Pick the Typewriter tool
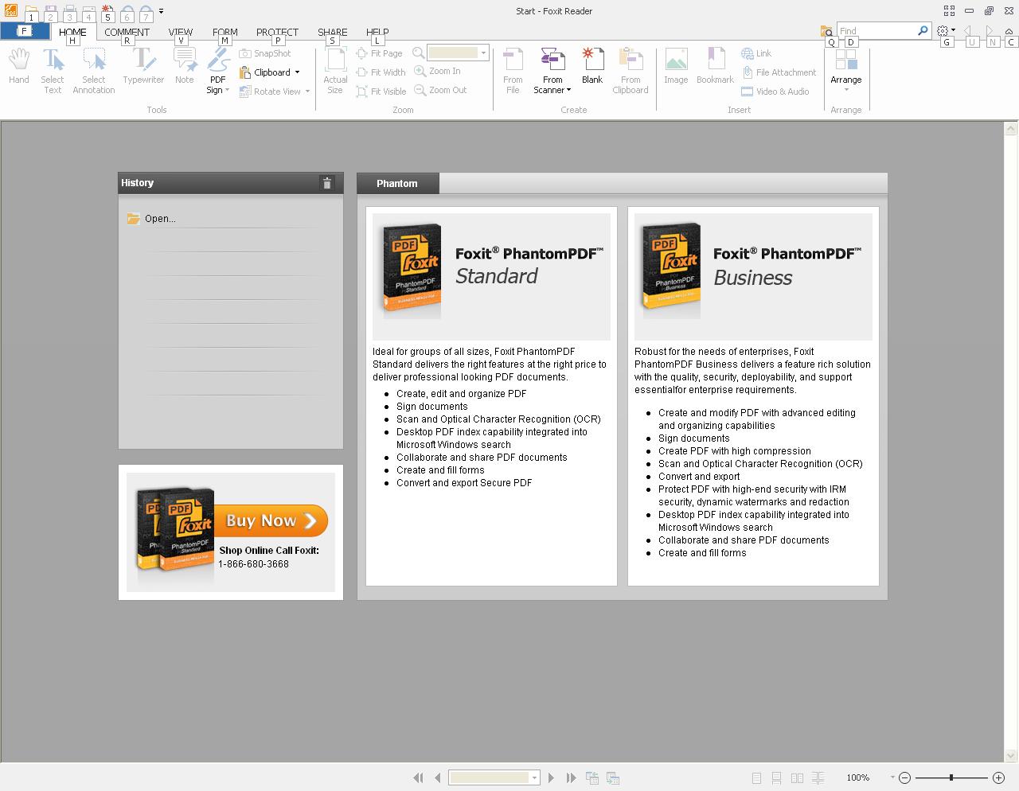This screenshot has height=791, width=1019. pos(143,66)
